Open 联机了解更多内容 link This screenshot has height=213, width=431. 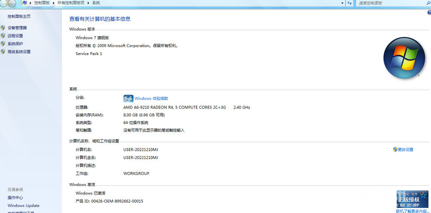coord(412,211)
